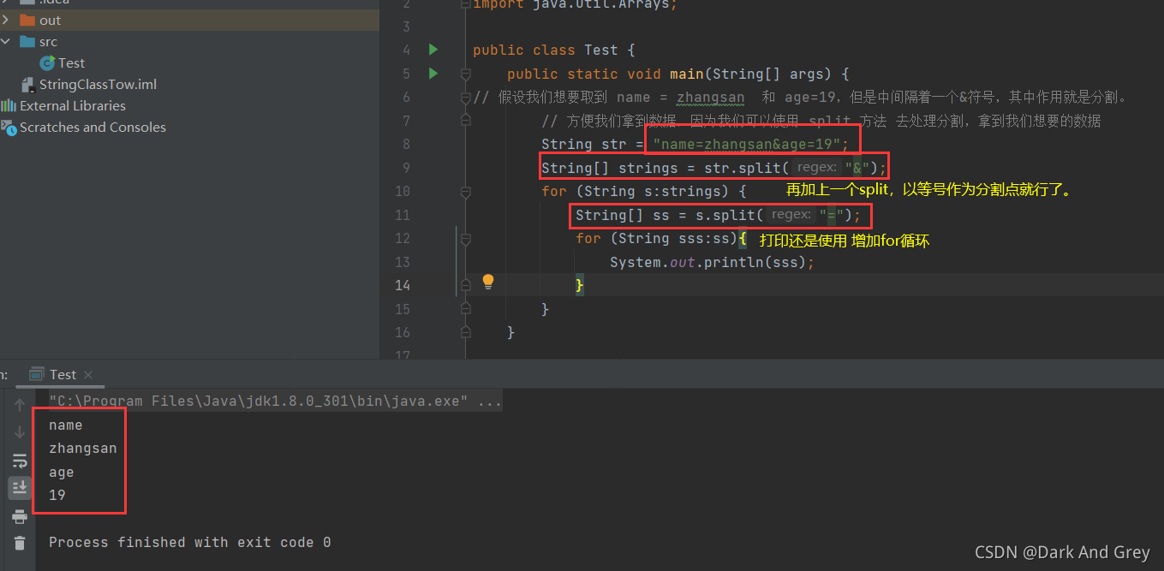This screenshot has height=571, width=1164.
Task: Collapse main method fold marker on line 5
Action: (465, 74)
